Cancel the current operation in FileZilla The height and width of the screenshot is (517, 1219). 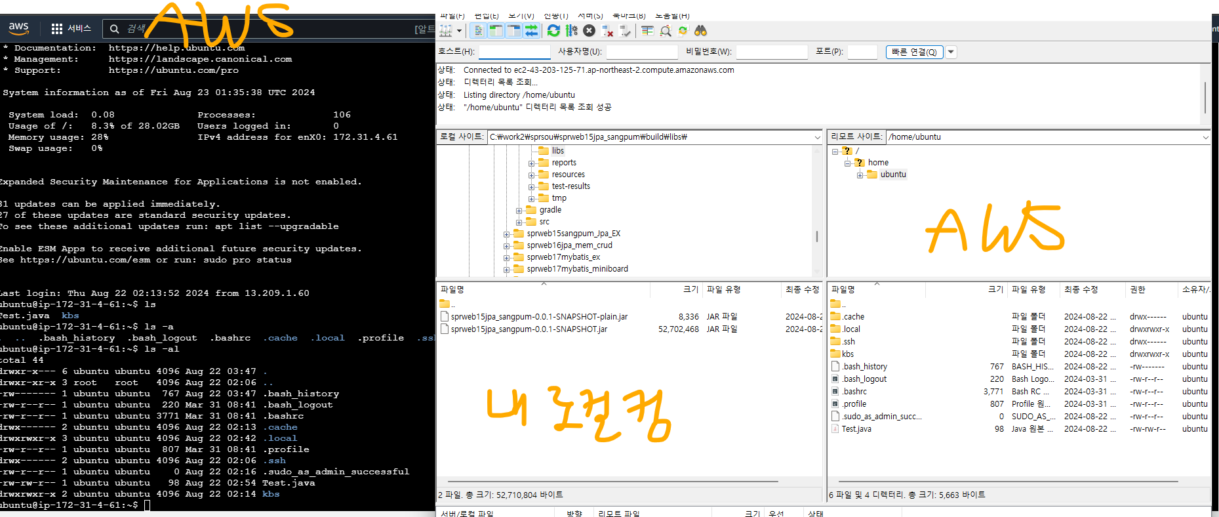tap(589, 31)
